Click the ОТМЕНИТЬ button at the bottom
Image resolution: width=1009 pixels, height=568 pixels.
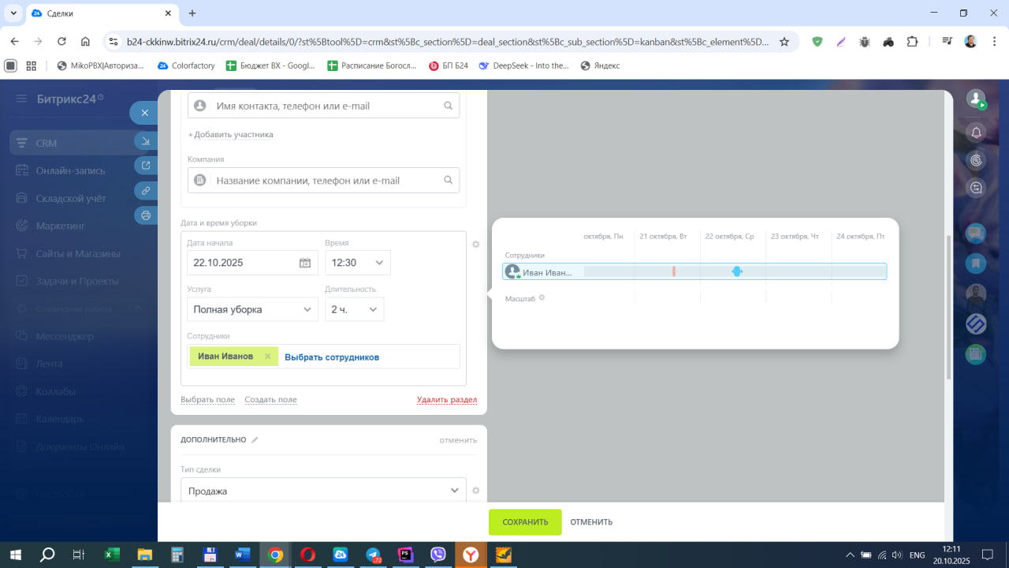pos(591,522)
